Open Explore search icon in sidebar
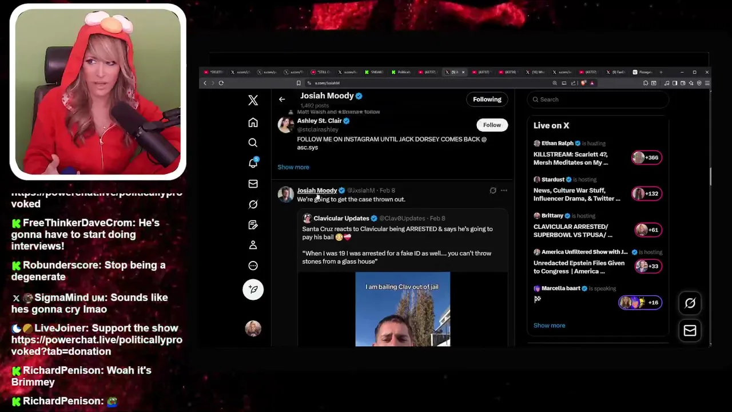 (253, 142)
